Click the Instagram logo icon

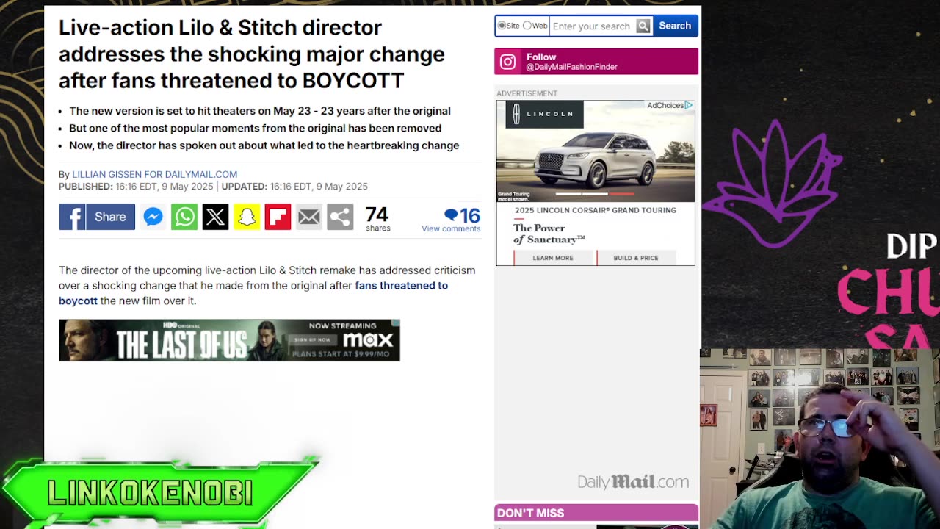508,62
